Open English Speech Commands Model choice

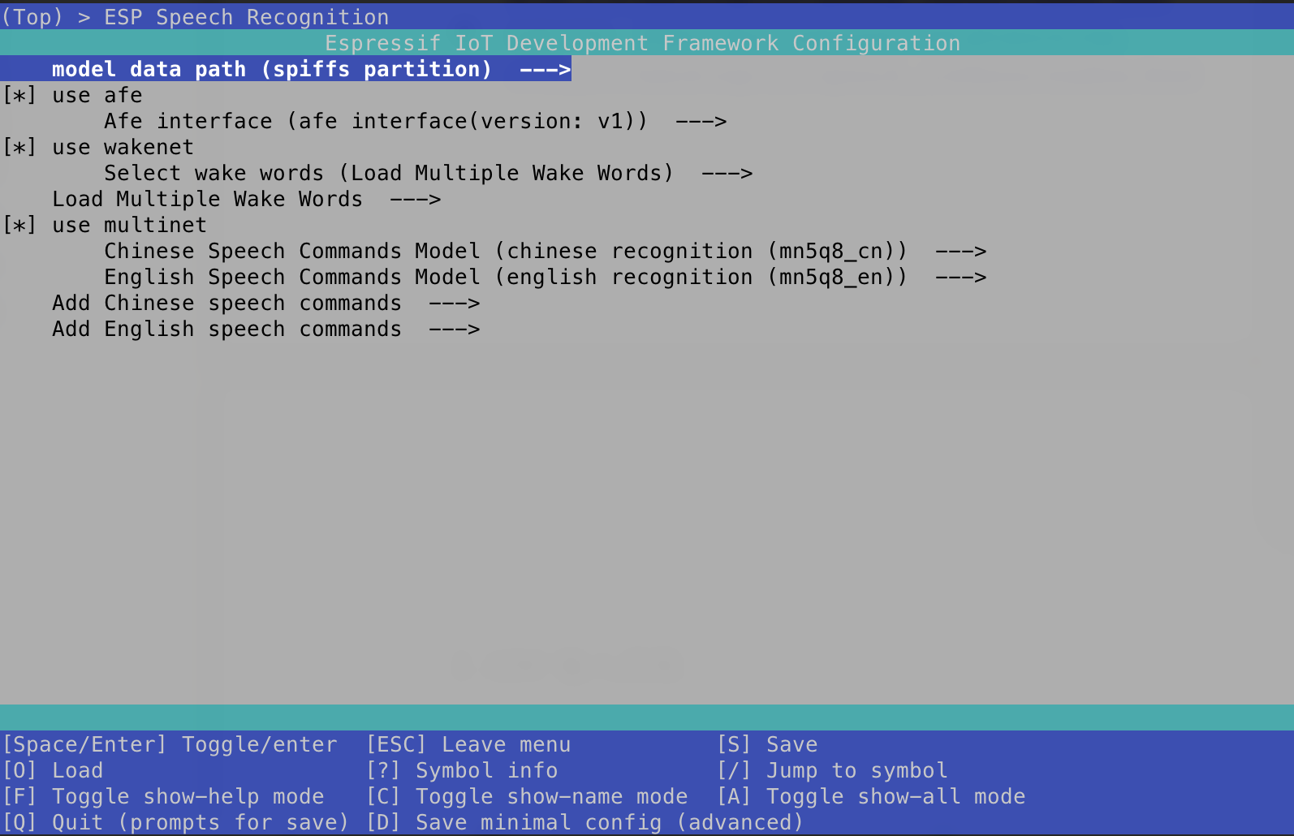click(545, 277)
